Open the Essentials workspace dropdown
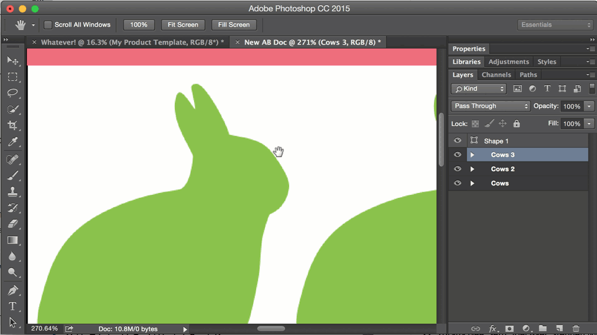The height and width of the screenshot is (335, 597). tap(555, 25)
